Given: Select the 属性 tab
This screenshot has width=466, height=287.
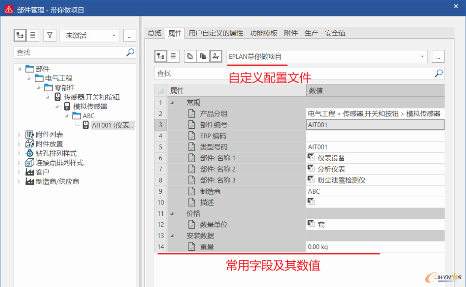Looking at the screenshot, I should click(x=175, y=33).
